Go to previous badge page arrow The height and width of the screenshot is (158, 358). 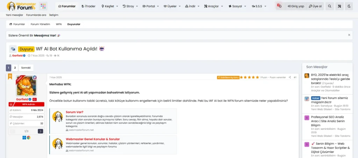[x=13, y=131]
